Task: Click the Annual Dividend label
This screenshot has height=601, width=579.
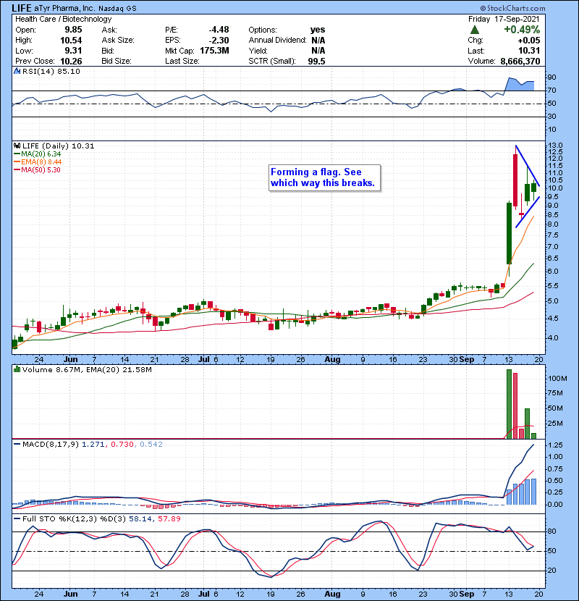Action: [277, 41]
